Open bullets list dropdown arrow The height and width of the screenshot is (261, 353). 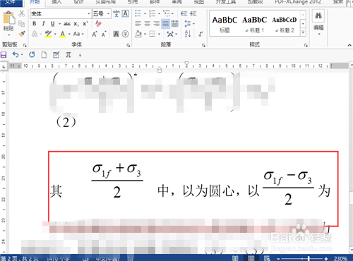point(145,13)
